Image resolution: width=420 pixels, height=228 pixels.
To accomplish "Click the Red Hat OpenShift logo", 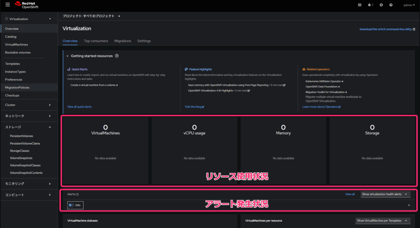I will 27,5.
